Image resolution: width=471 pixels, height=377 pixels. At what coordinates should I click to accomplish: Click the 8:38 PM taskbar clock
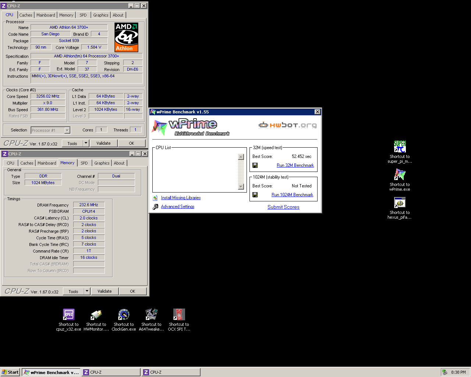click(458, 372)
